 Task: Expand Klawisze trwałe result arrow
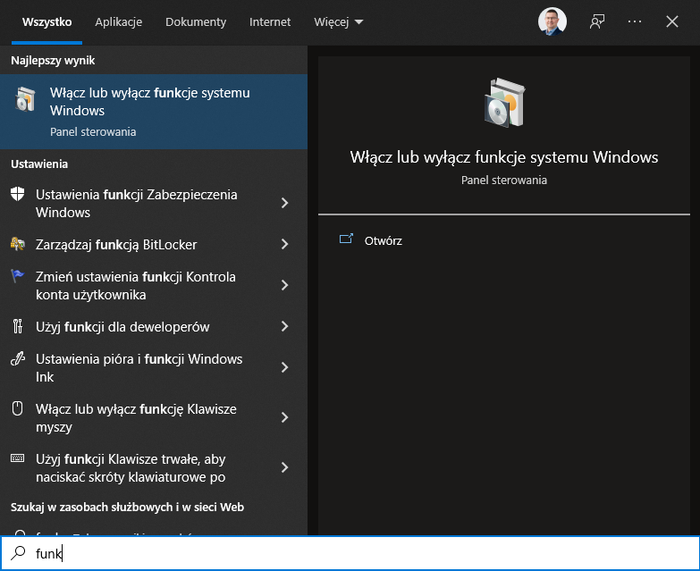coord(284,467)
